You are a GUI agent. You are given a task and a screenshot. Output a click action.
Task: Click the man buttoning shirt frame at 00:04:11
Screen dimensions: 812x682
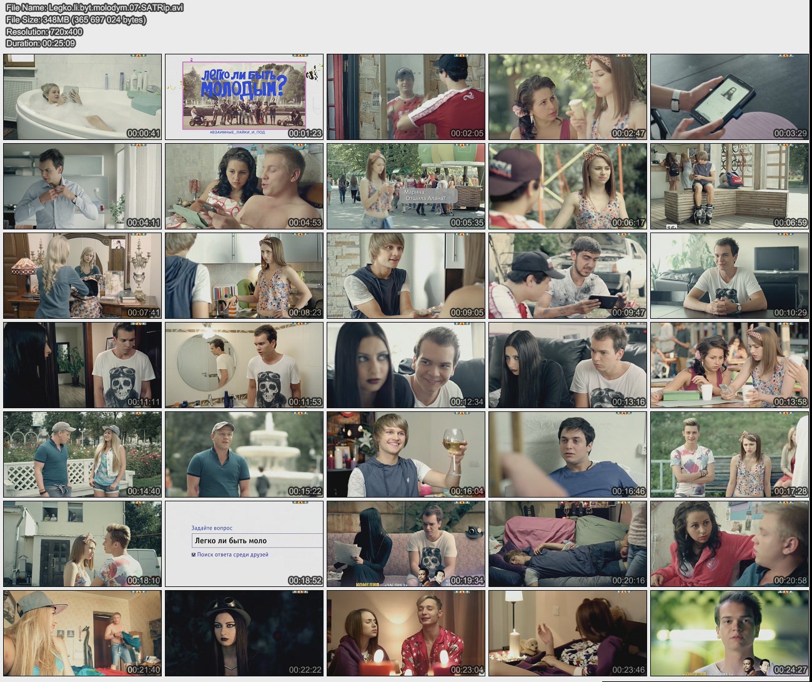pos(82,186)
